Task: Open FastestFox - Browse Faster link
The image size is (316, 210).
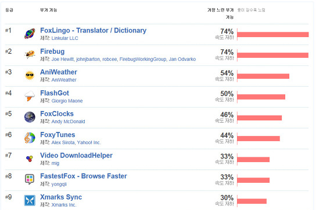Action: (84, 176)
